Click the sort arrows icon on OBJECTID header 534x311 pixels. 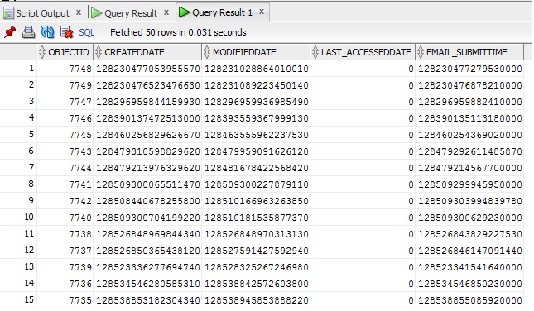tap(42, 52)
